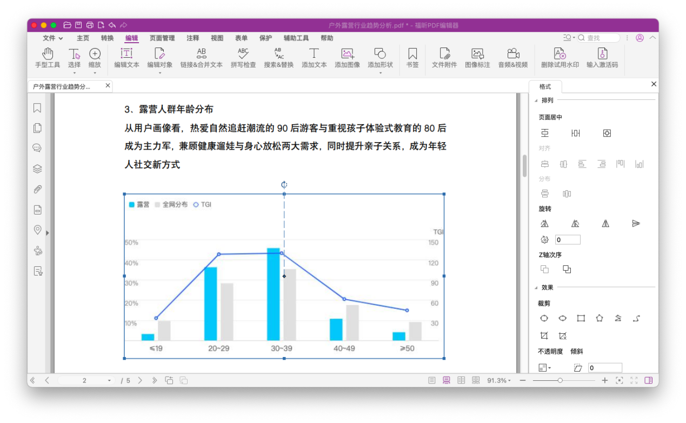Screen dimensions: 686x423
Task: Toggle the right format panel visibility
Action: 649,380
